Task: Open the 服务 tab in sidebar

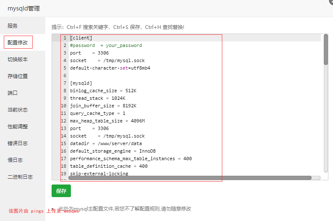Action: tap(12, 26)
